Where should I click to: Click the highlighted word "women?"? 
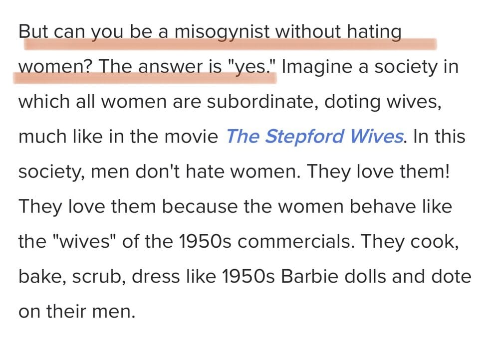coord(56,67)
